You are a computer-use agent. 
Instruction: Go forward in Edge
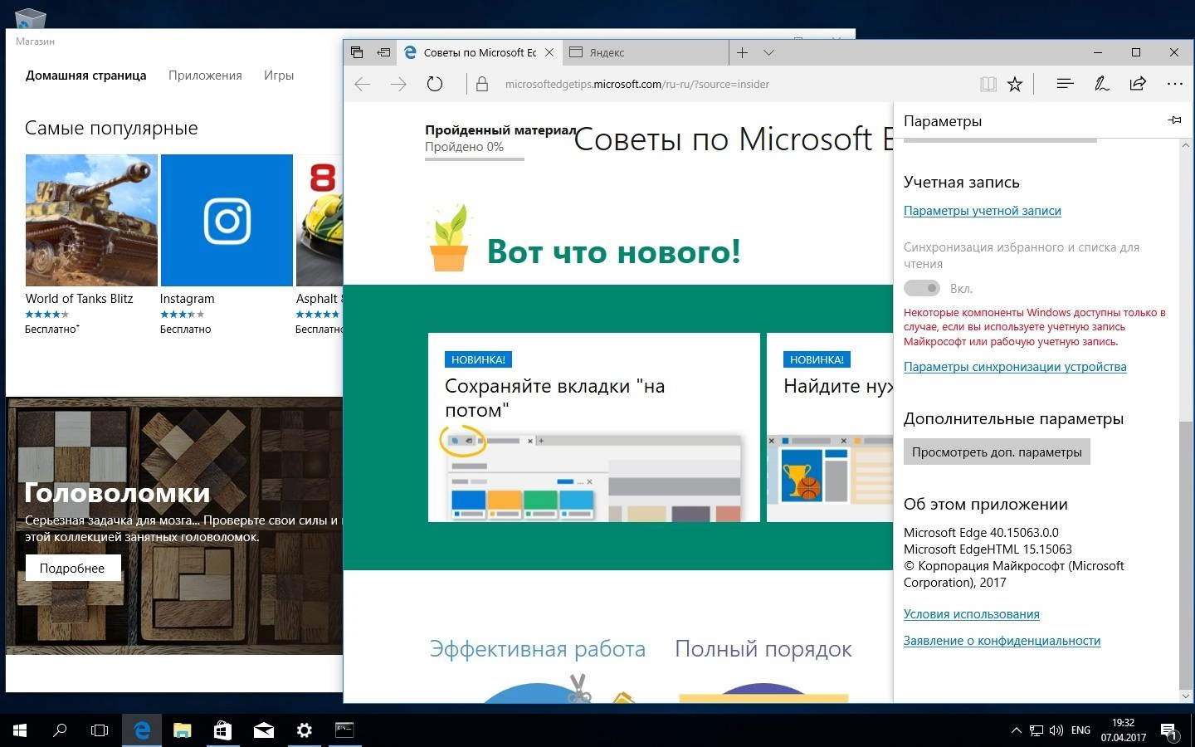[x=398, y=84]
